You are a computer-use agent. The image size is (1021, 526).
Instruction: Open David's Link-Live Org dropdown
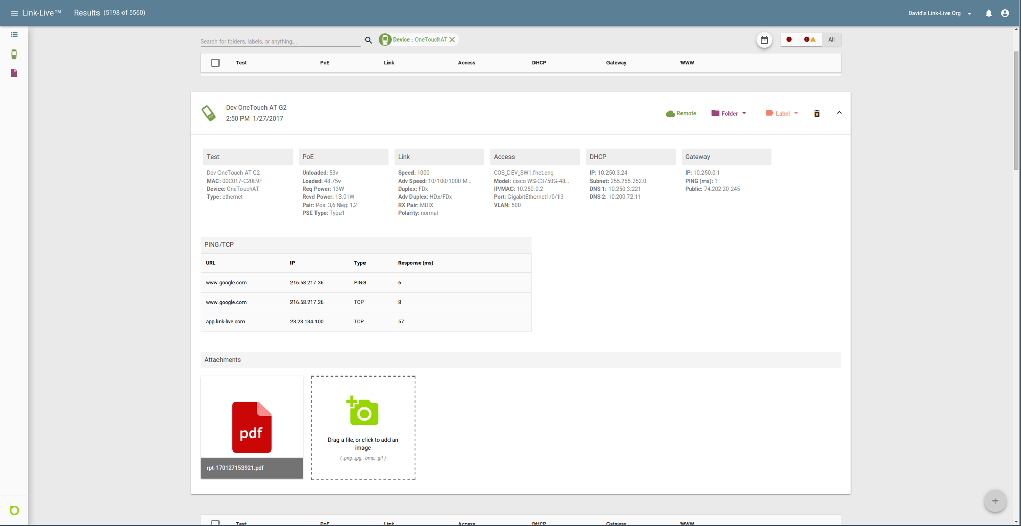(x=939, y=13)
